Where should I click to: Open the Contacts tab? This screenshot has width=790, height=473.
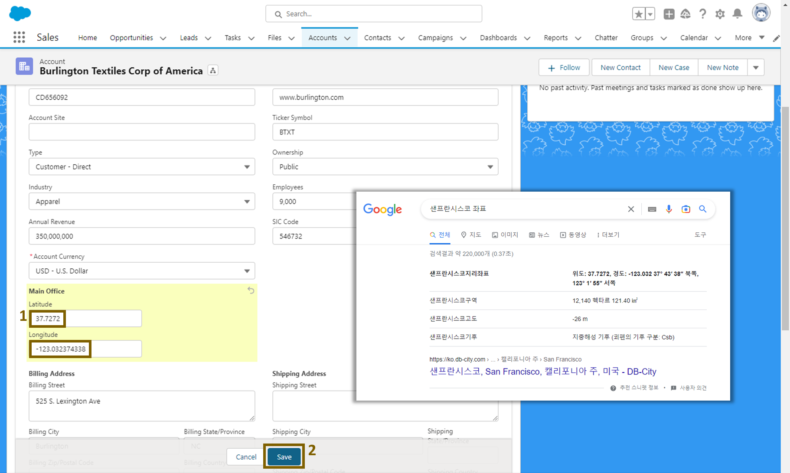[378, 38]
